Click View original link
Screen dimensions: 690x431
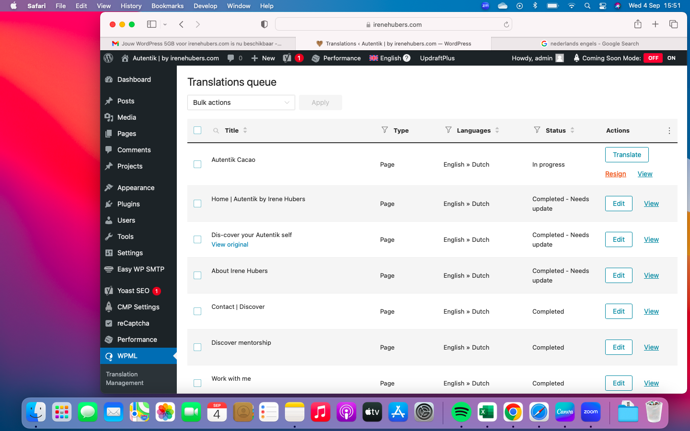pos(230,244)
